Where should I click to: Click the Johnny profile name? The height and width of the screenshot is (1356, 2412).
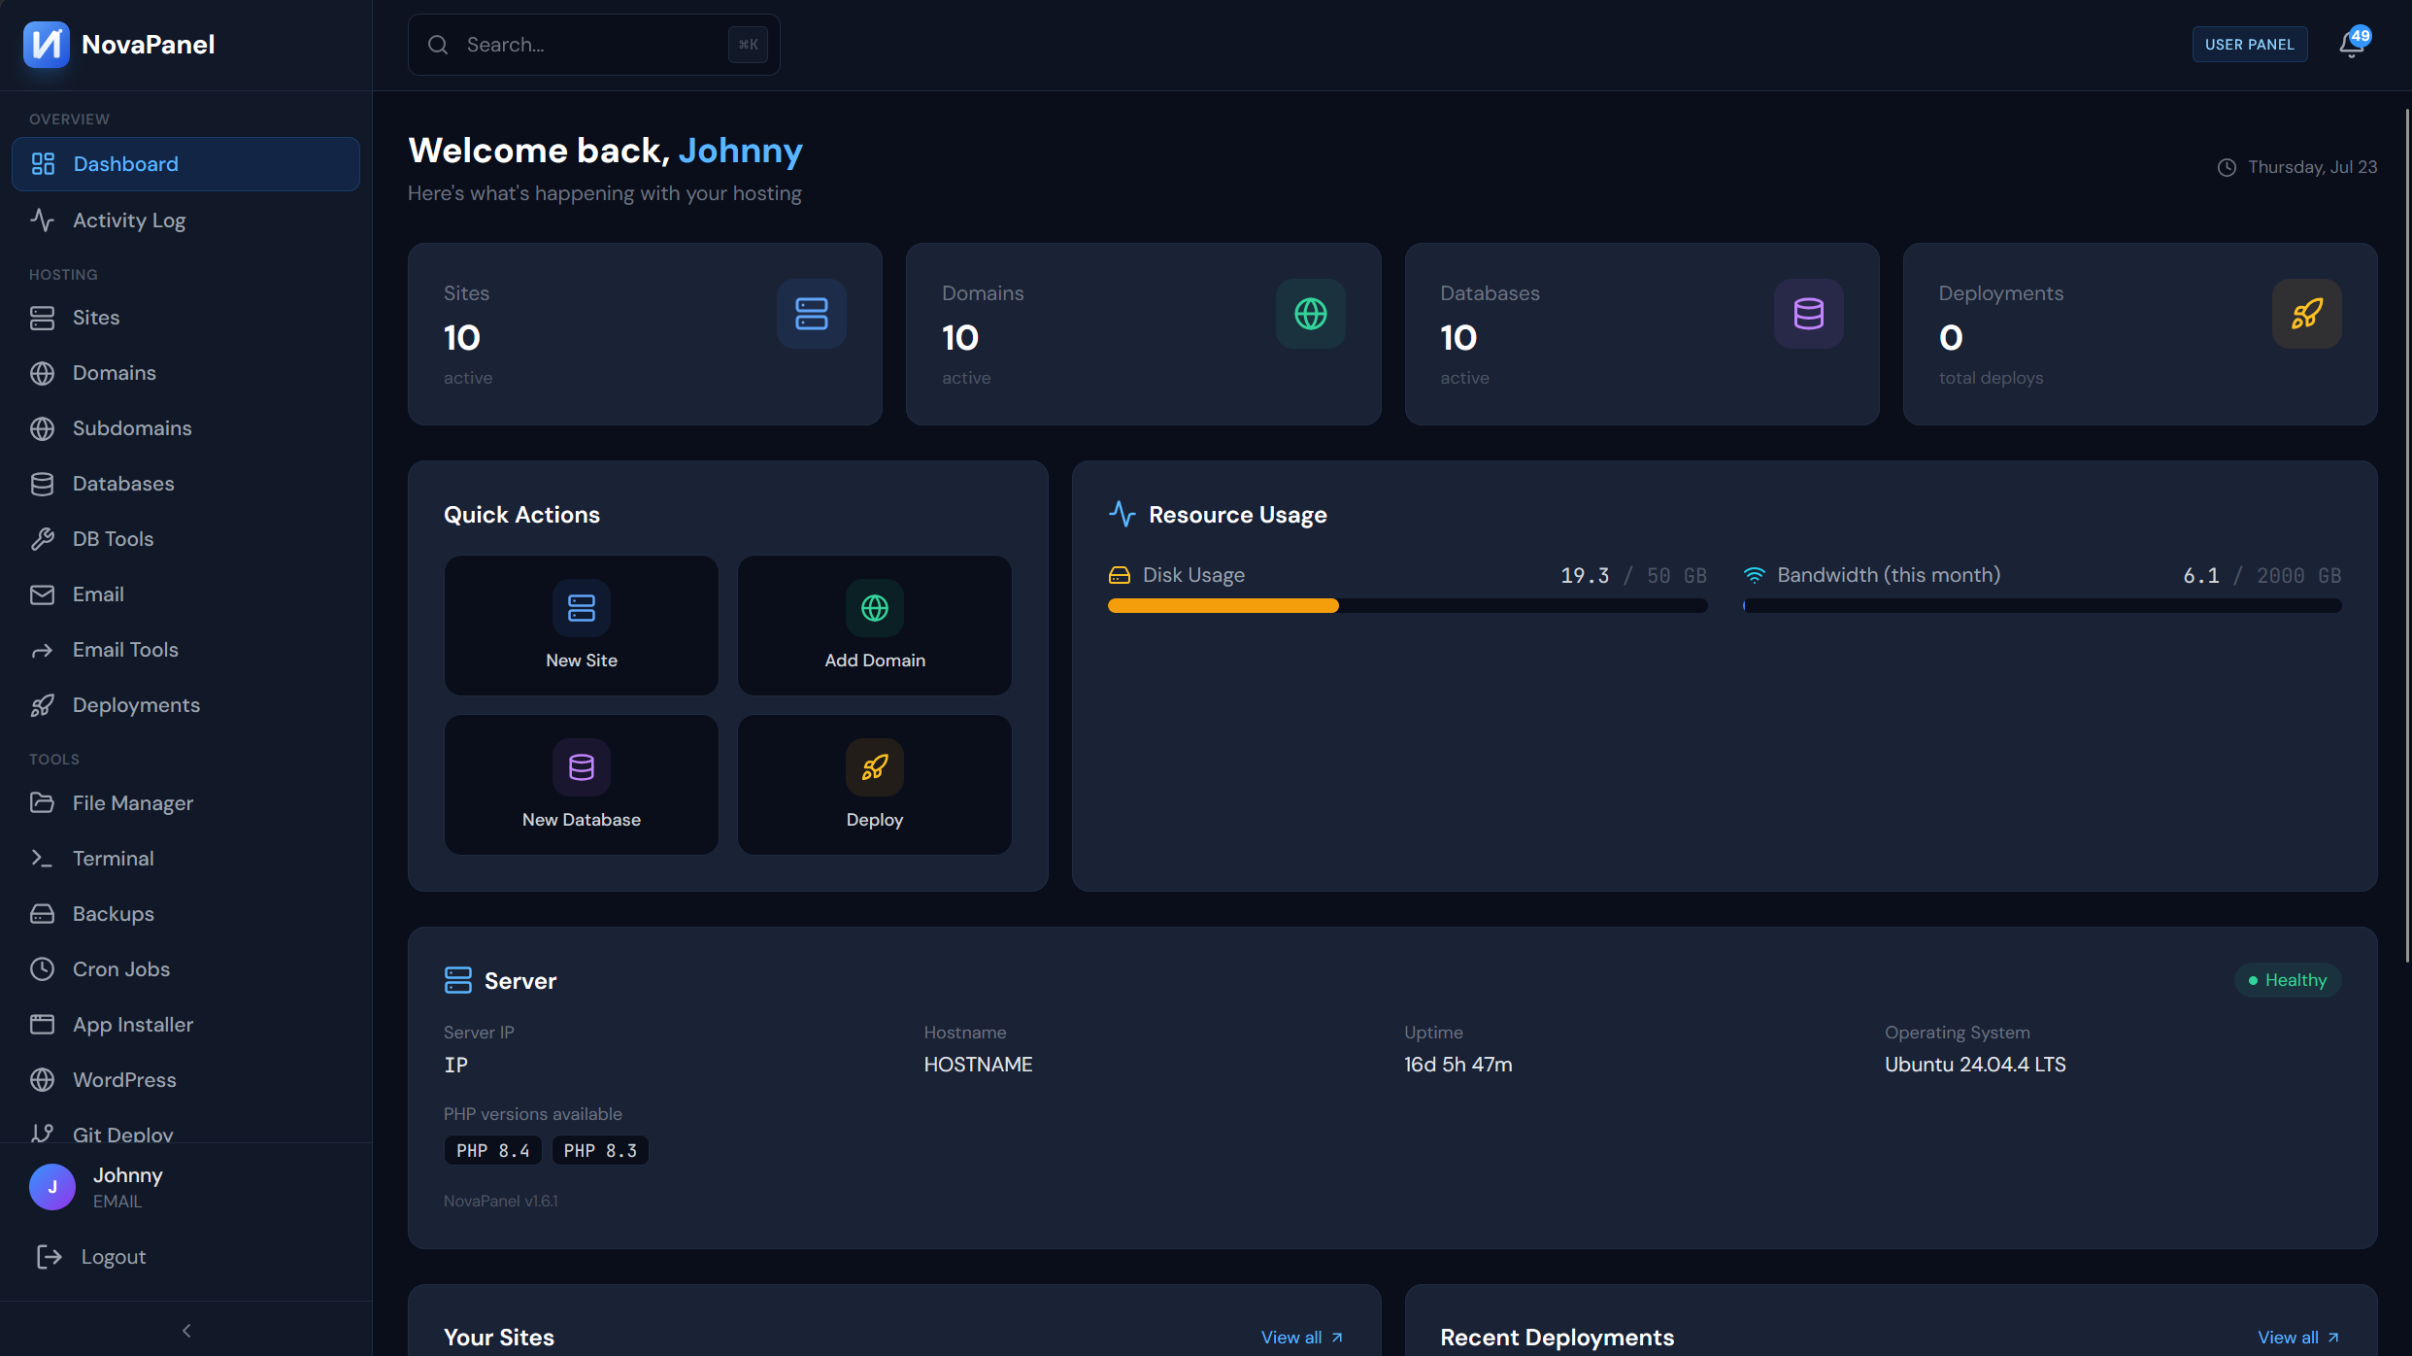(127, 1175)
